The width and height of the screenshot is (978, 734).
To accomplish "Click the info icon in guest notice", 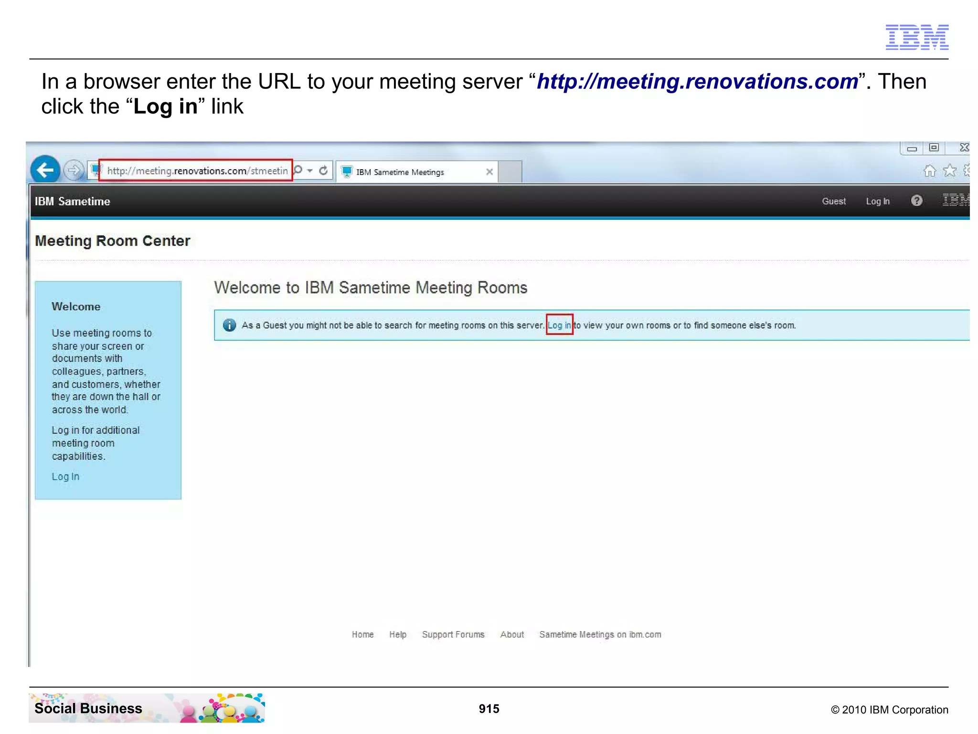I will pos(229,325).
